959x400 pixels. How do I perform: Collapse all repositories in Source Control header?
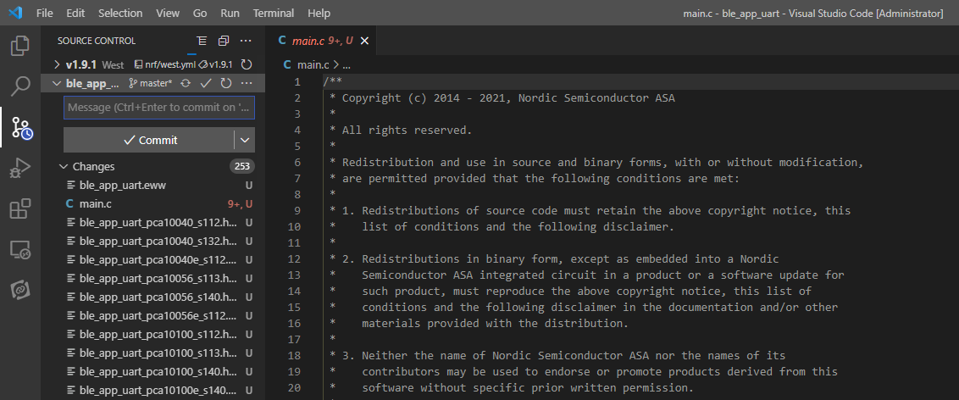(224, 41)
